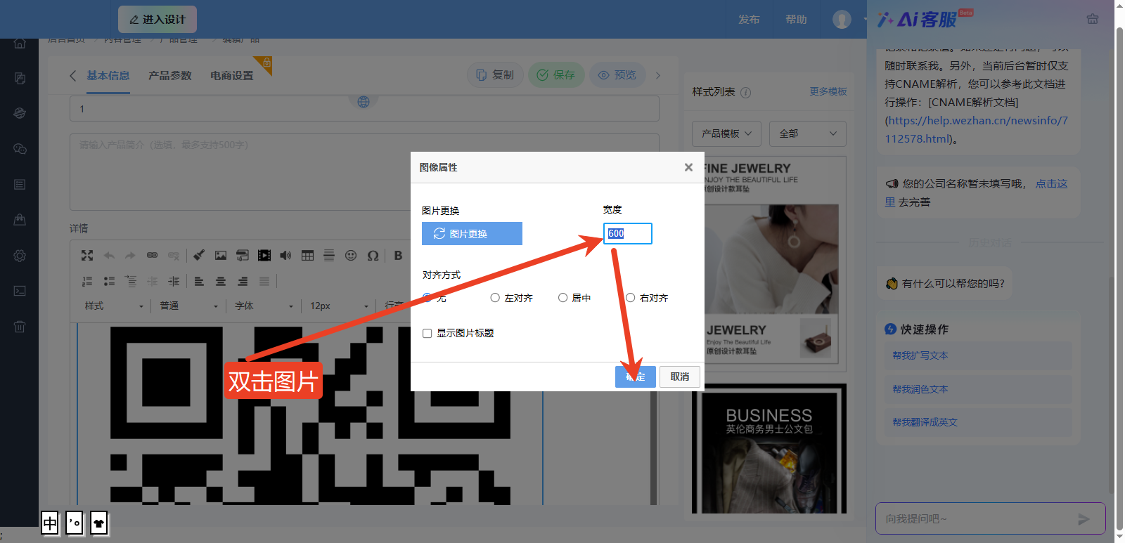The height and width of the screenshot is (543, 1125).
Task: Select the BUSINESS template thumbnail
Action: click(x=769, y=449)
